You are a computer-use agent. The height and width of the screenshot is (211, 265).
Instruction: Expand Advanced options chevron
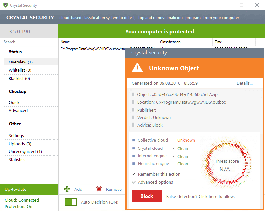click(x=134, y=182)
